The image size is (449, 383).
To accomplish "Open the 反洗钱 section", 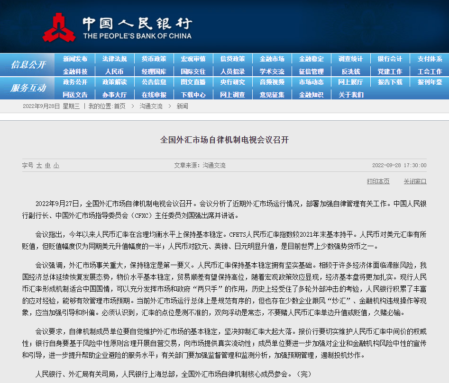I will point(350,71).
